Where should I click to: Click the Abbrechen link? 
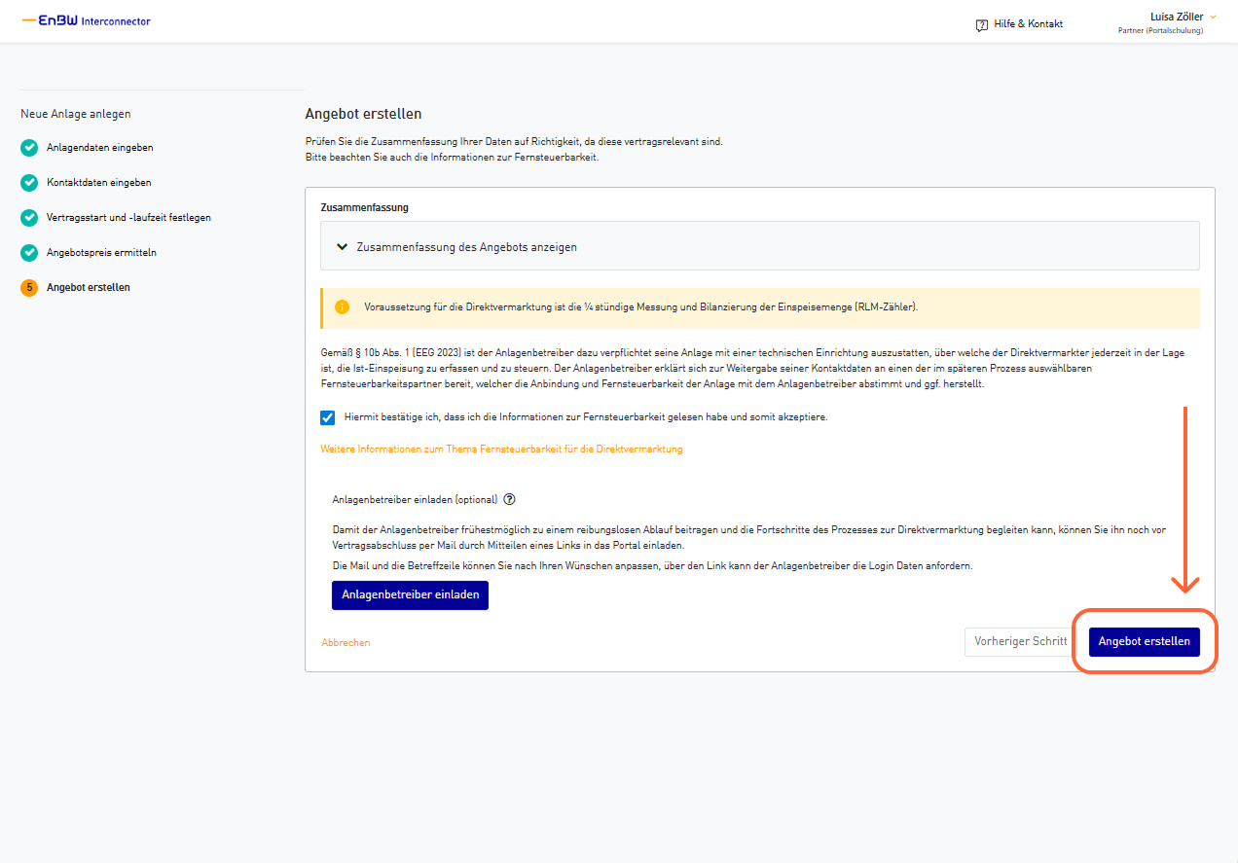346,643
